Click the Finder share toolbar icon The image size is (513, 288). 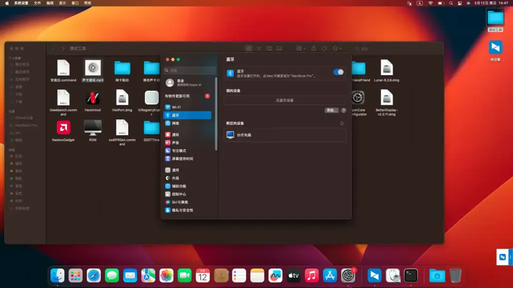click(x=314, y=48)
